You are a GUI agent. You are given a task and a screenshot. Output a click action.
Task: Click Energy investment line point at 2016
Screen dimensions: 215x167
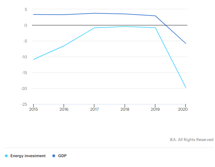[64, 46]
